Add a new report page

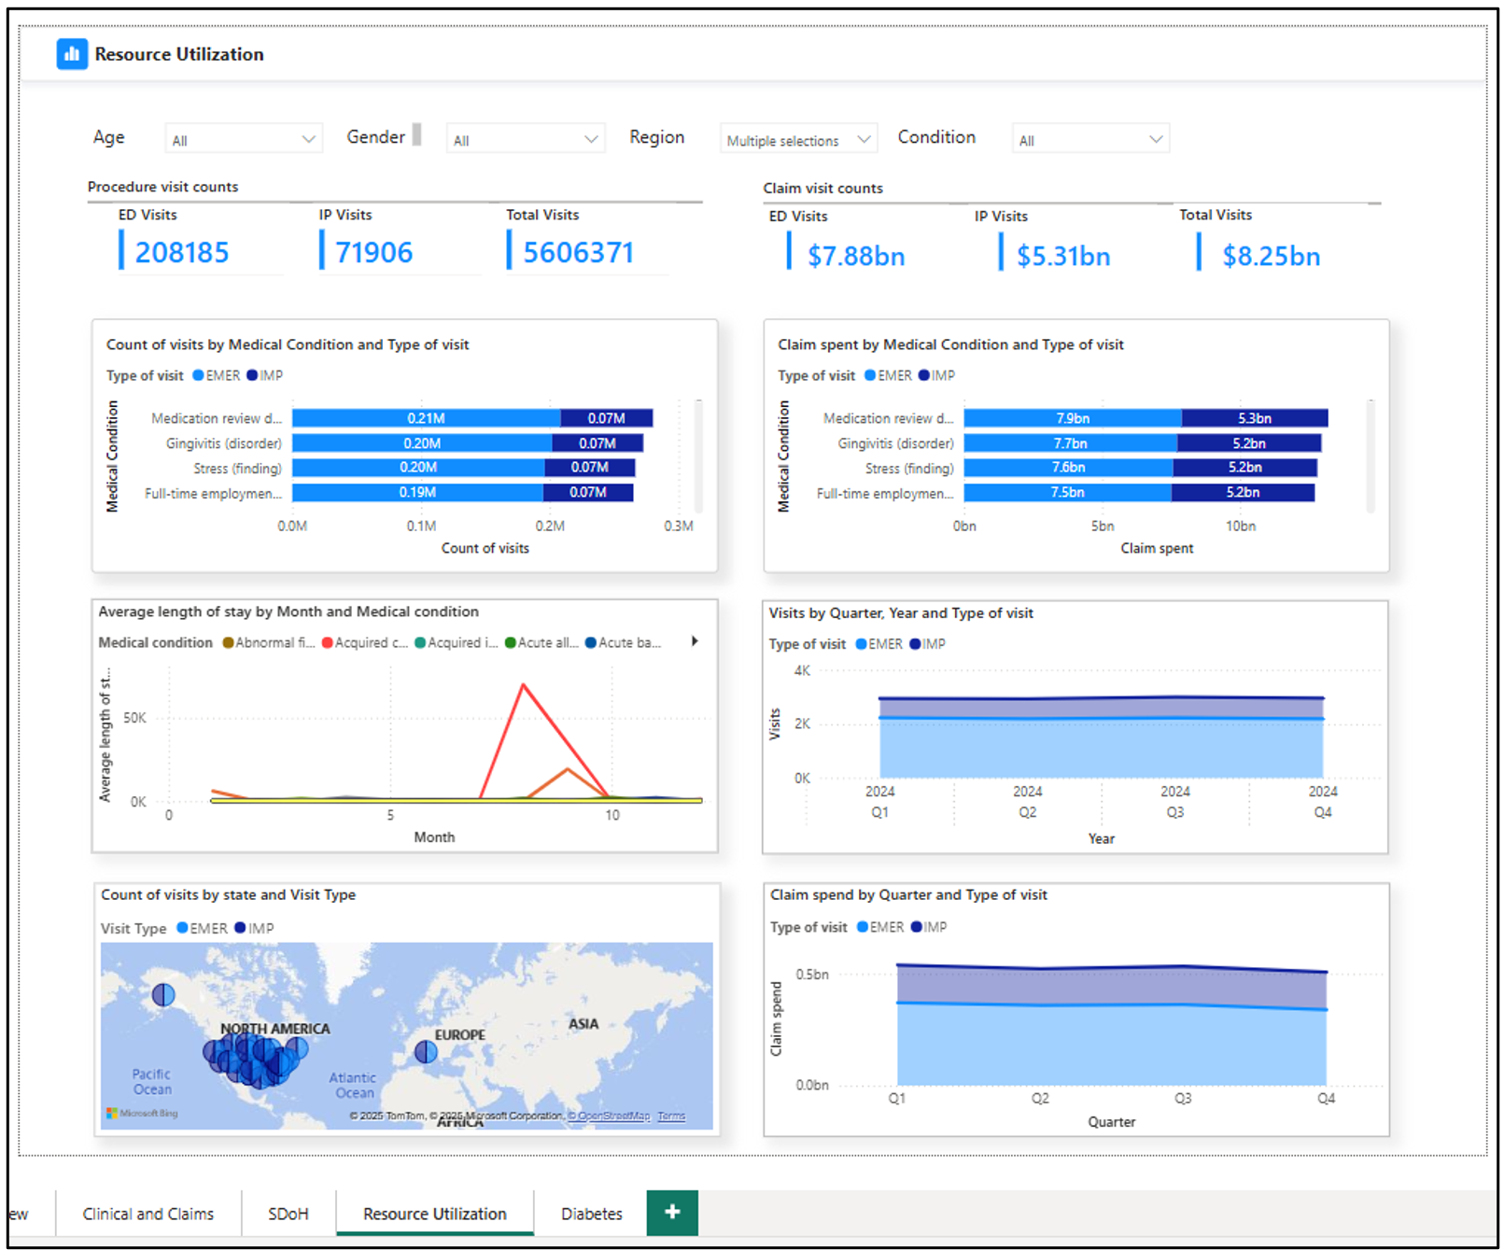coord(671,1212)
